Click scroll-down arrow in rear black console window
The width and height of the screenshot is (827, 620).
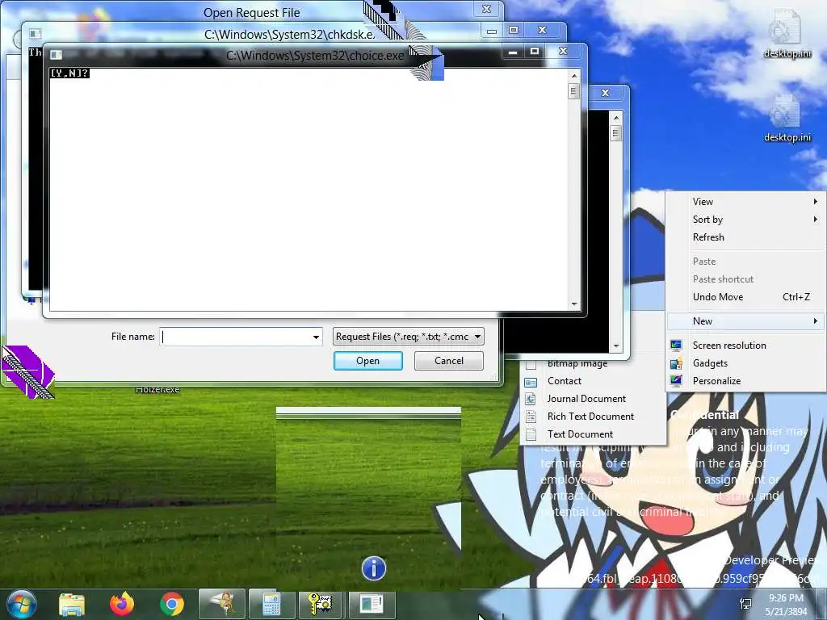click(x=615, y=346)
